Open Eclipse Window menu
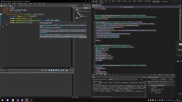The image size is (182, 102). [40, 3]
